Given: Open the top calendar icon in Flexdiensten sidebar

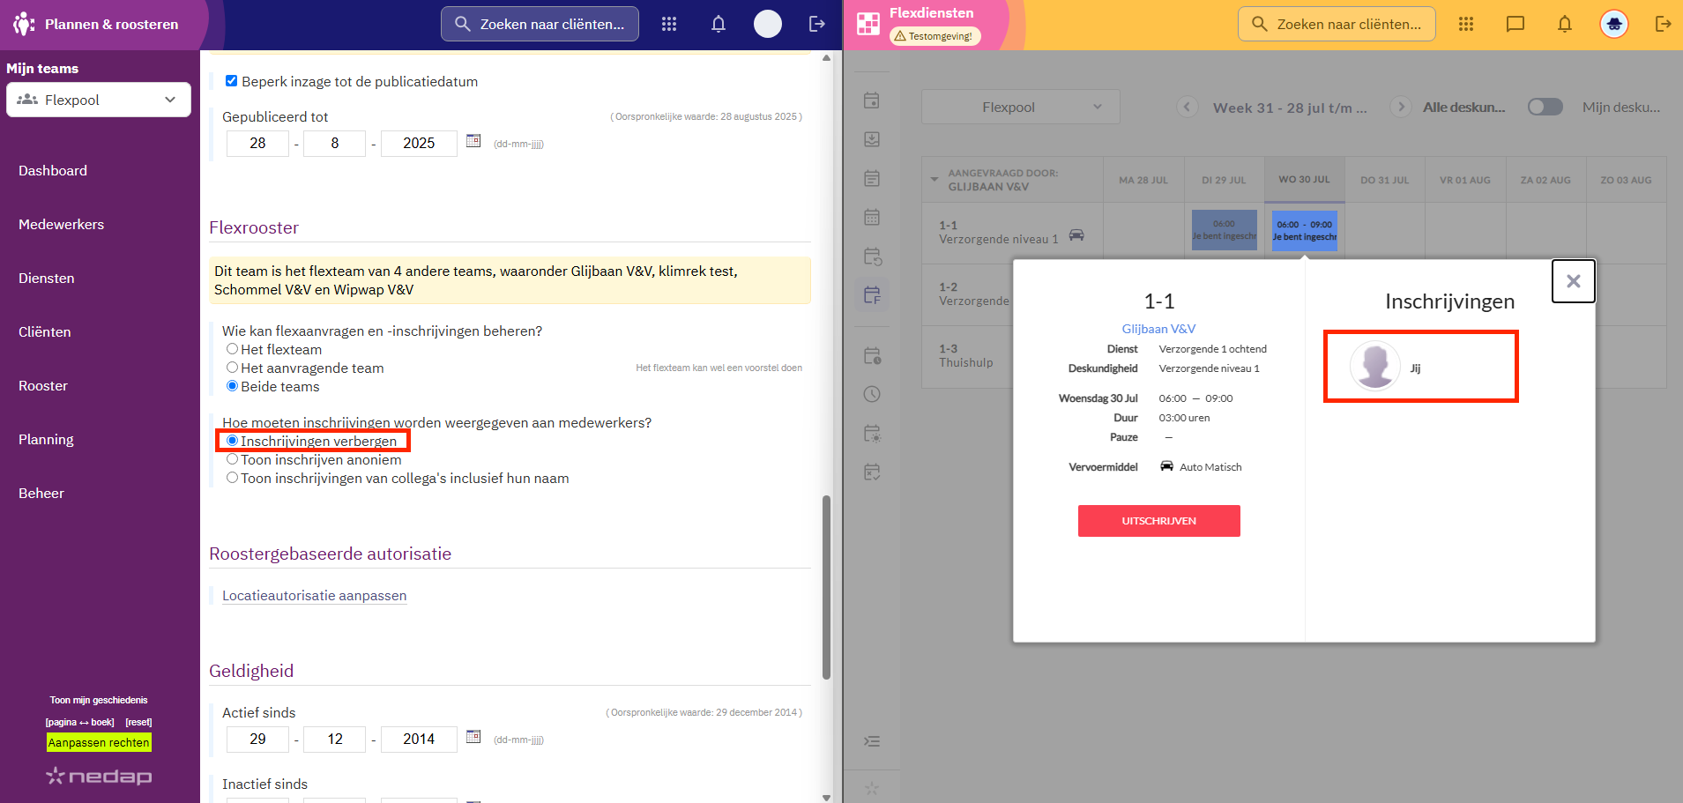Looking at the screenshot, I should pyautogui.click(x=872, y=100).
